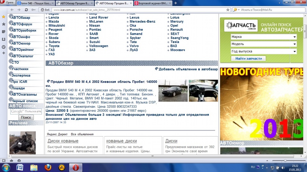Open the АВТОюмор menu item
This screenshot has width=307, height=172.
pyautogui.click(x=20, y=43)
